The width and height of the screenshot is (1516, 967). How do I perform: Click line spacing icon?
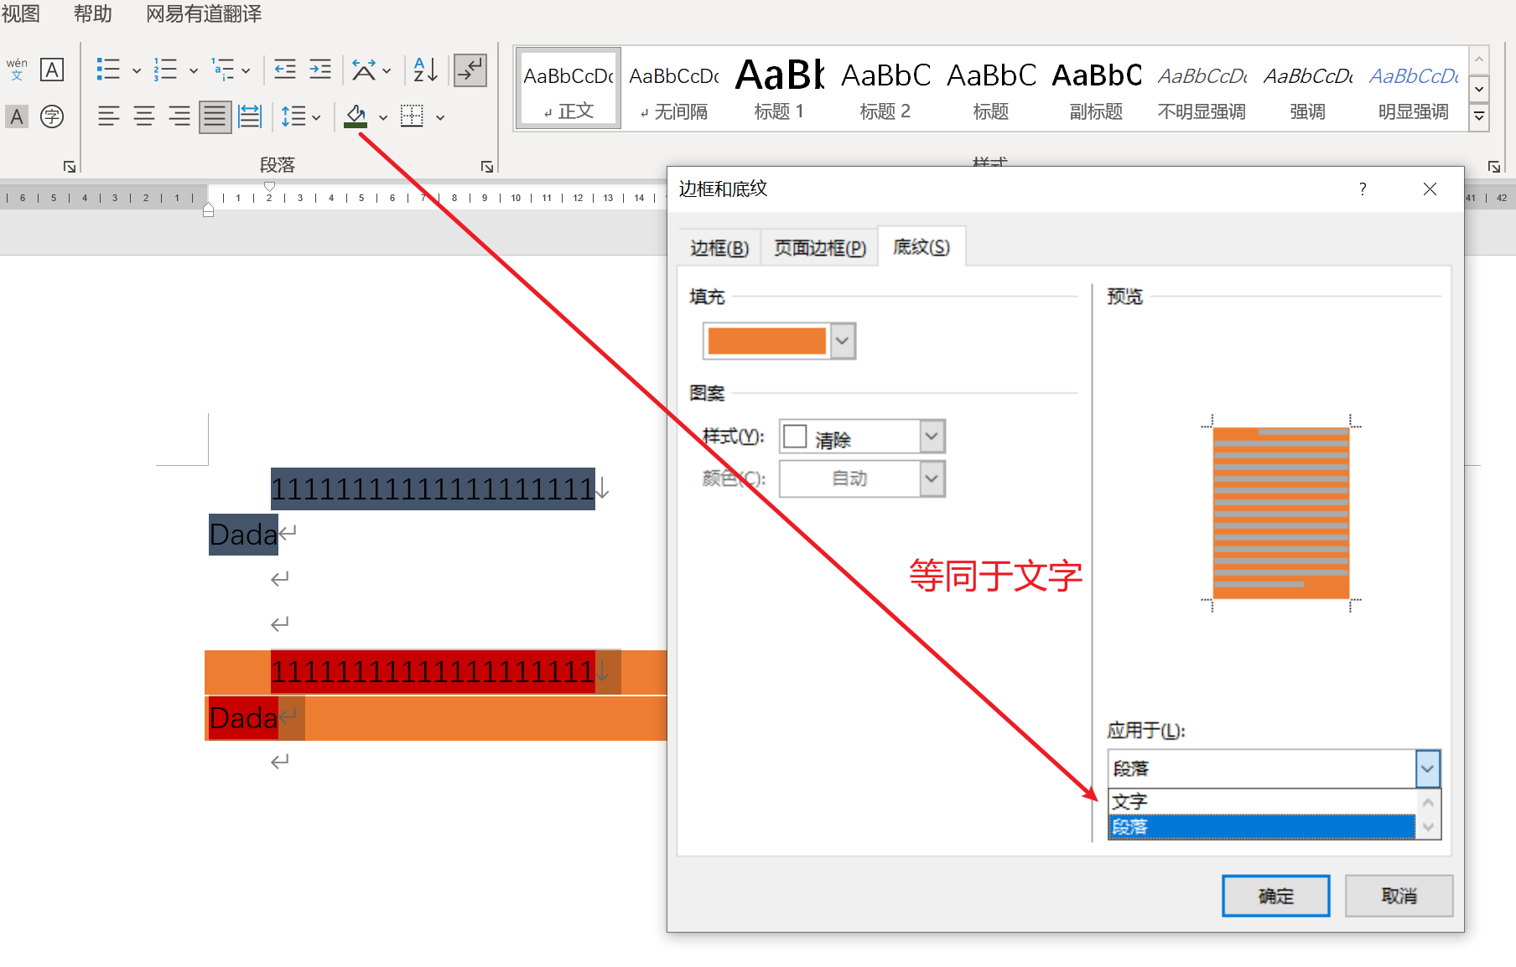293,116
